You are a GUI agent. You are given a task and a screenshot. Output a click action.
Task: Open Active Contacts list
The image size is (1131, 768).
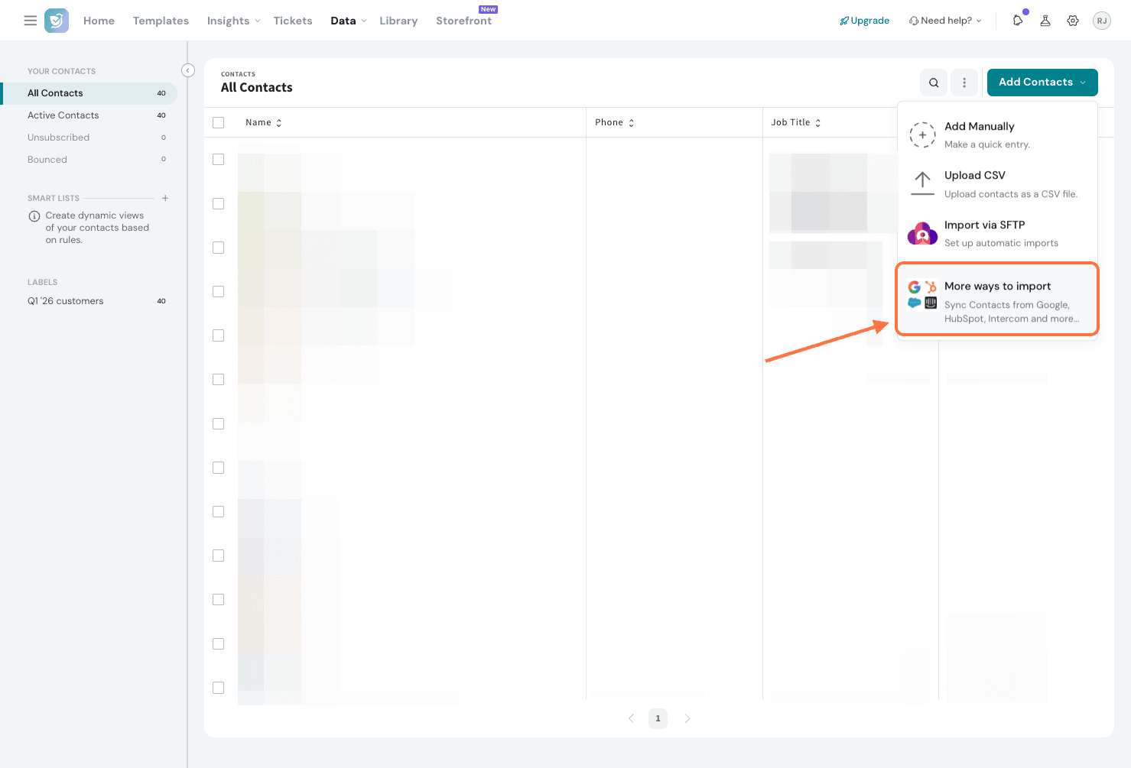click(x=63, y=115)
